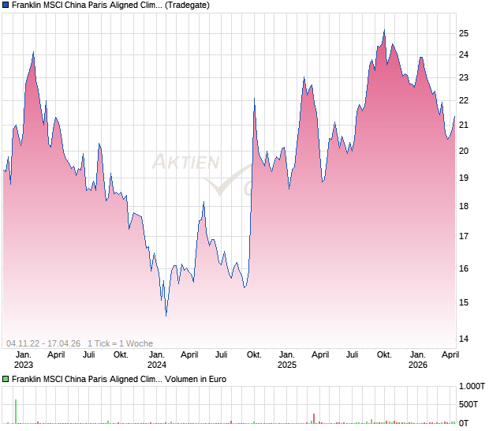
Task: Click the 'Jan. 2025' time axis label
Action: click(x=287, y=360)
